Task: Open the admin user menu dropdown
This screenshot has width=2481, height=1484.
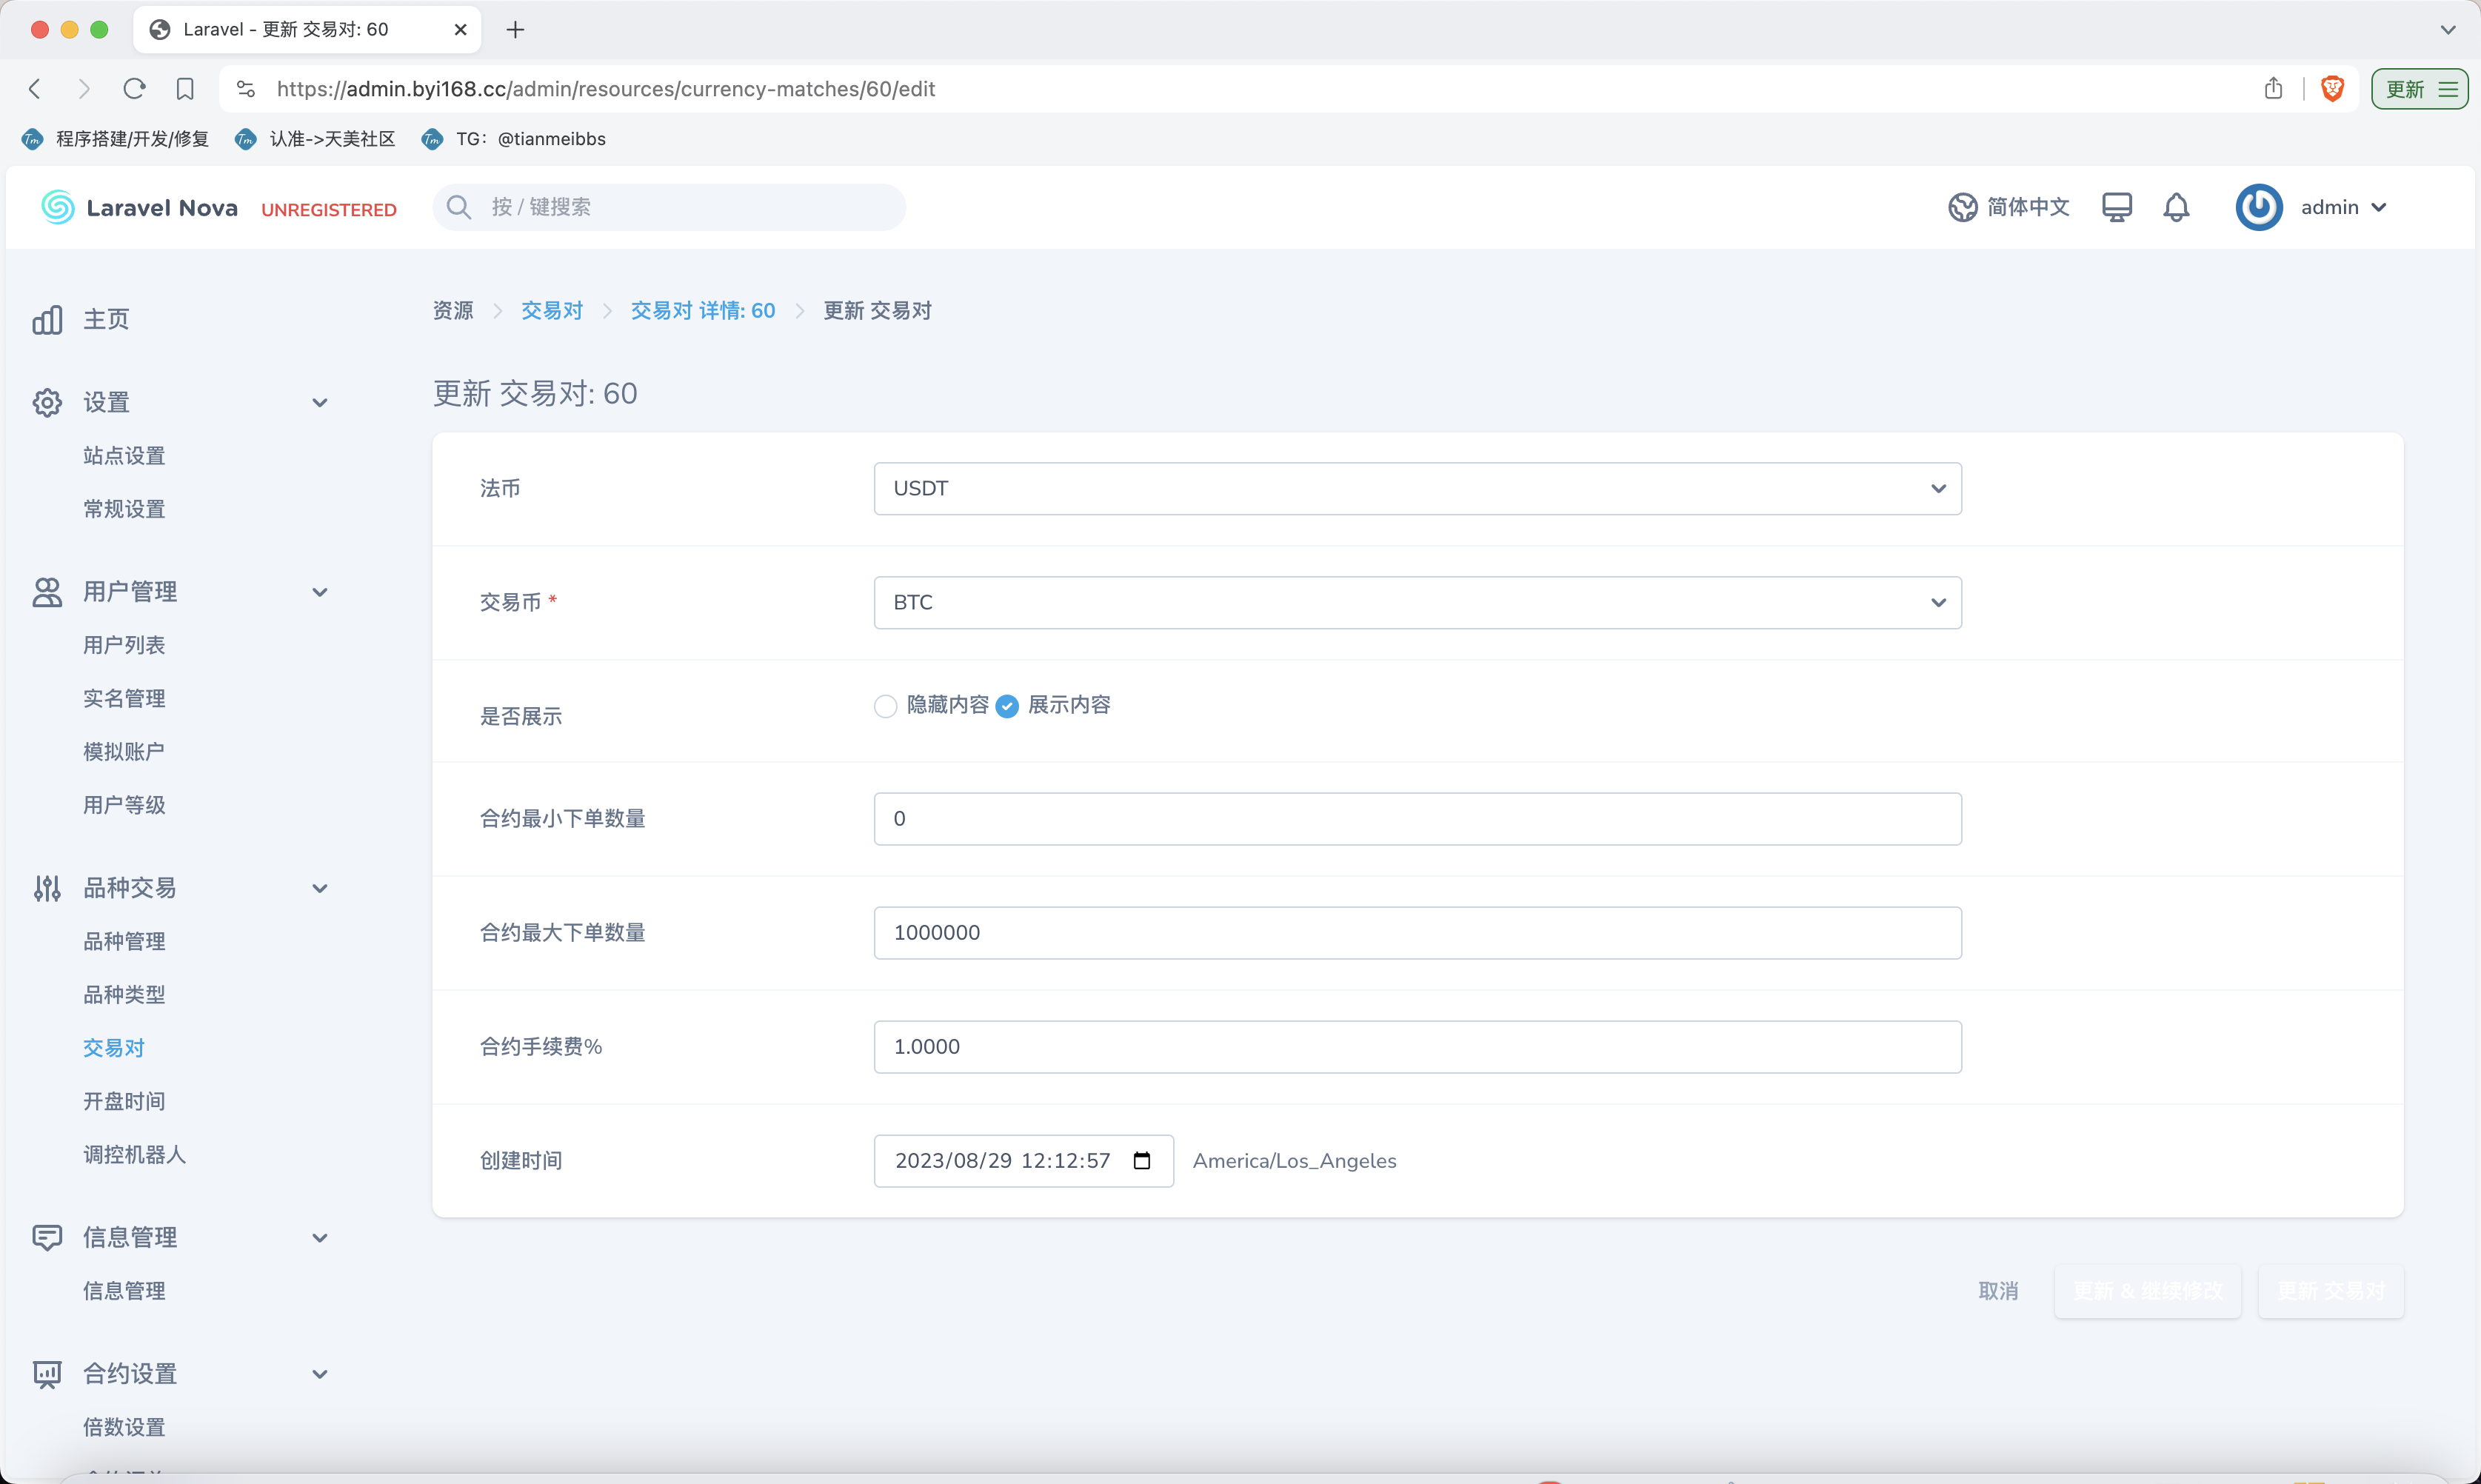Action: coord(2344,207)
